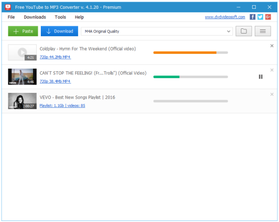279x222 pixels.
Task: Open the File menu
Action: point(11,17)
